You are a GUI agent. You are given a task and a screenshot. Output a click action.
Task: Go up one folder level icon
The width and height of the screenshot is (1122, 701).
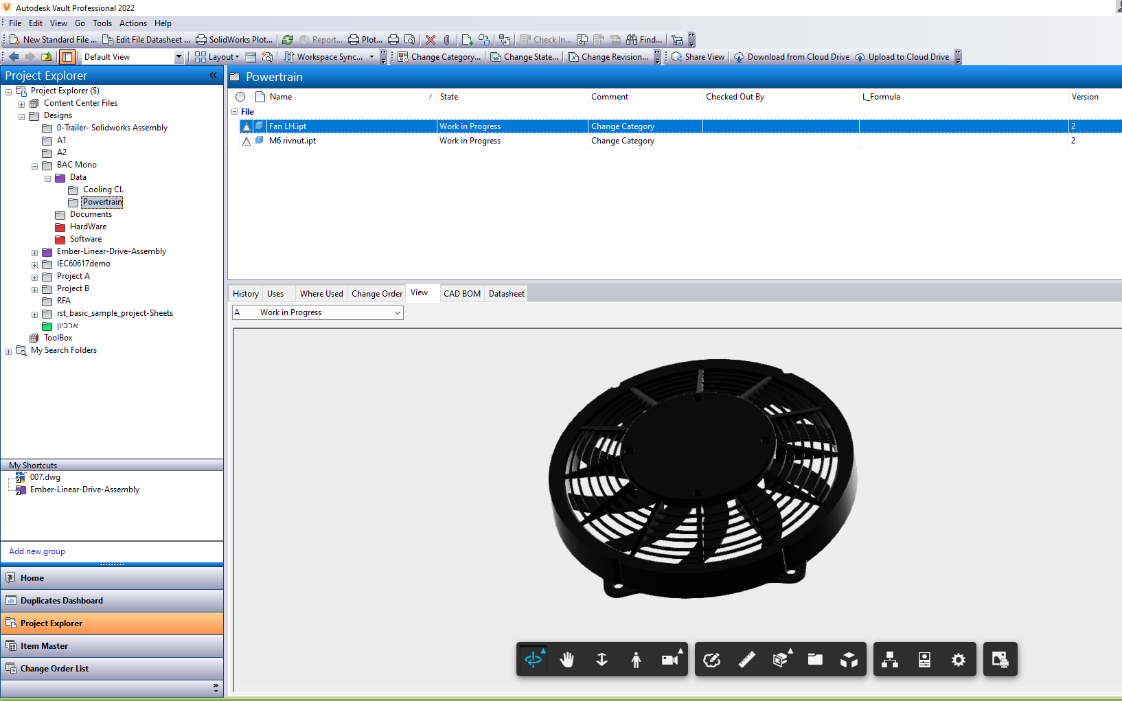47,57
